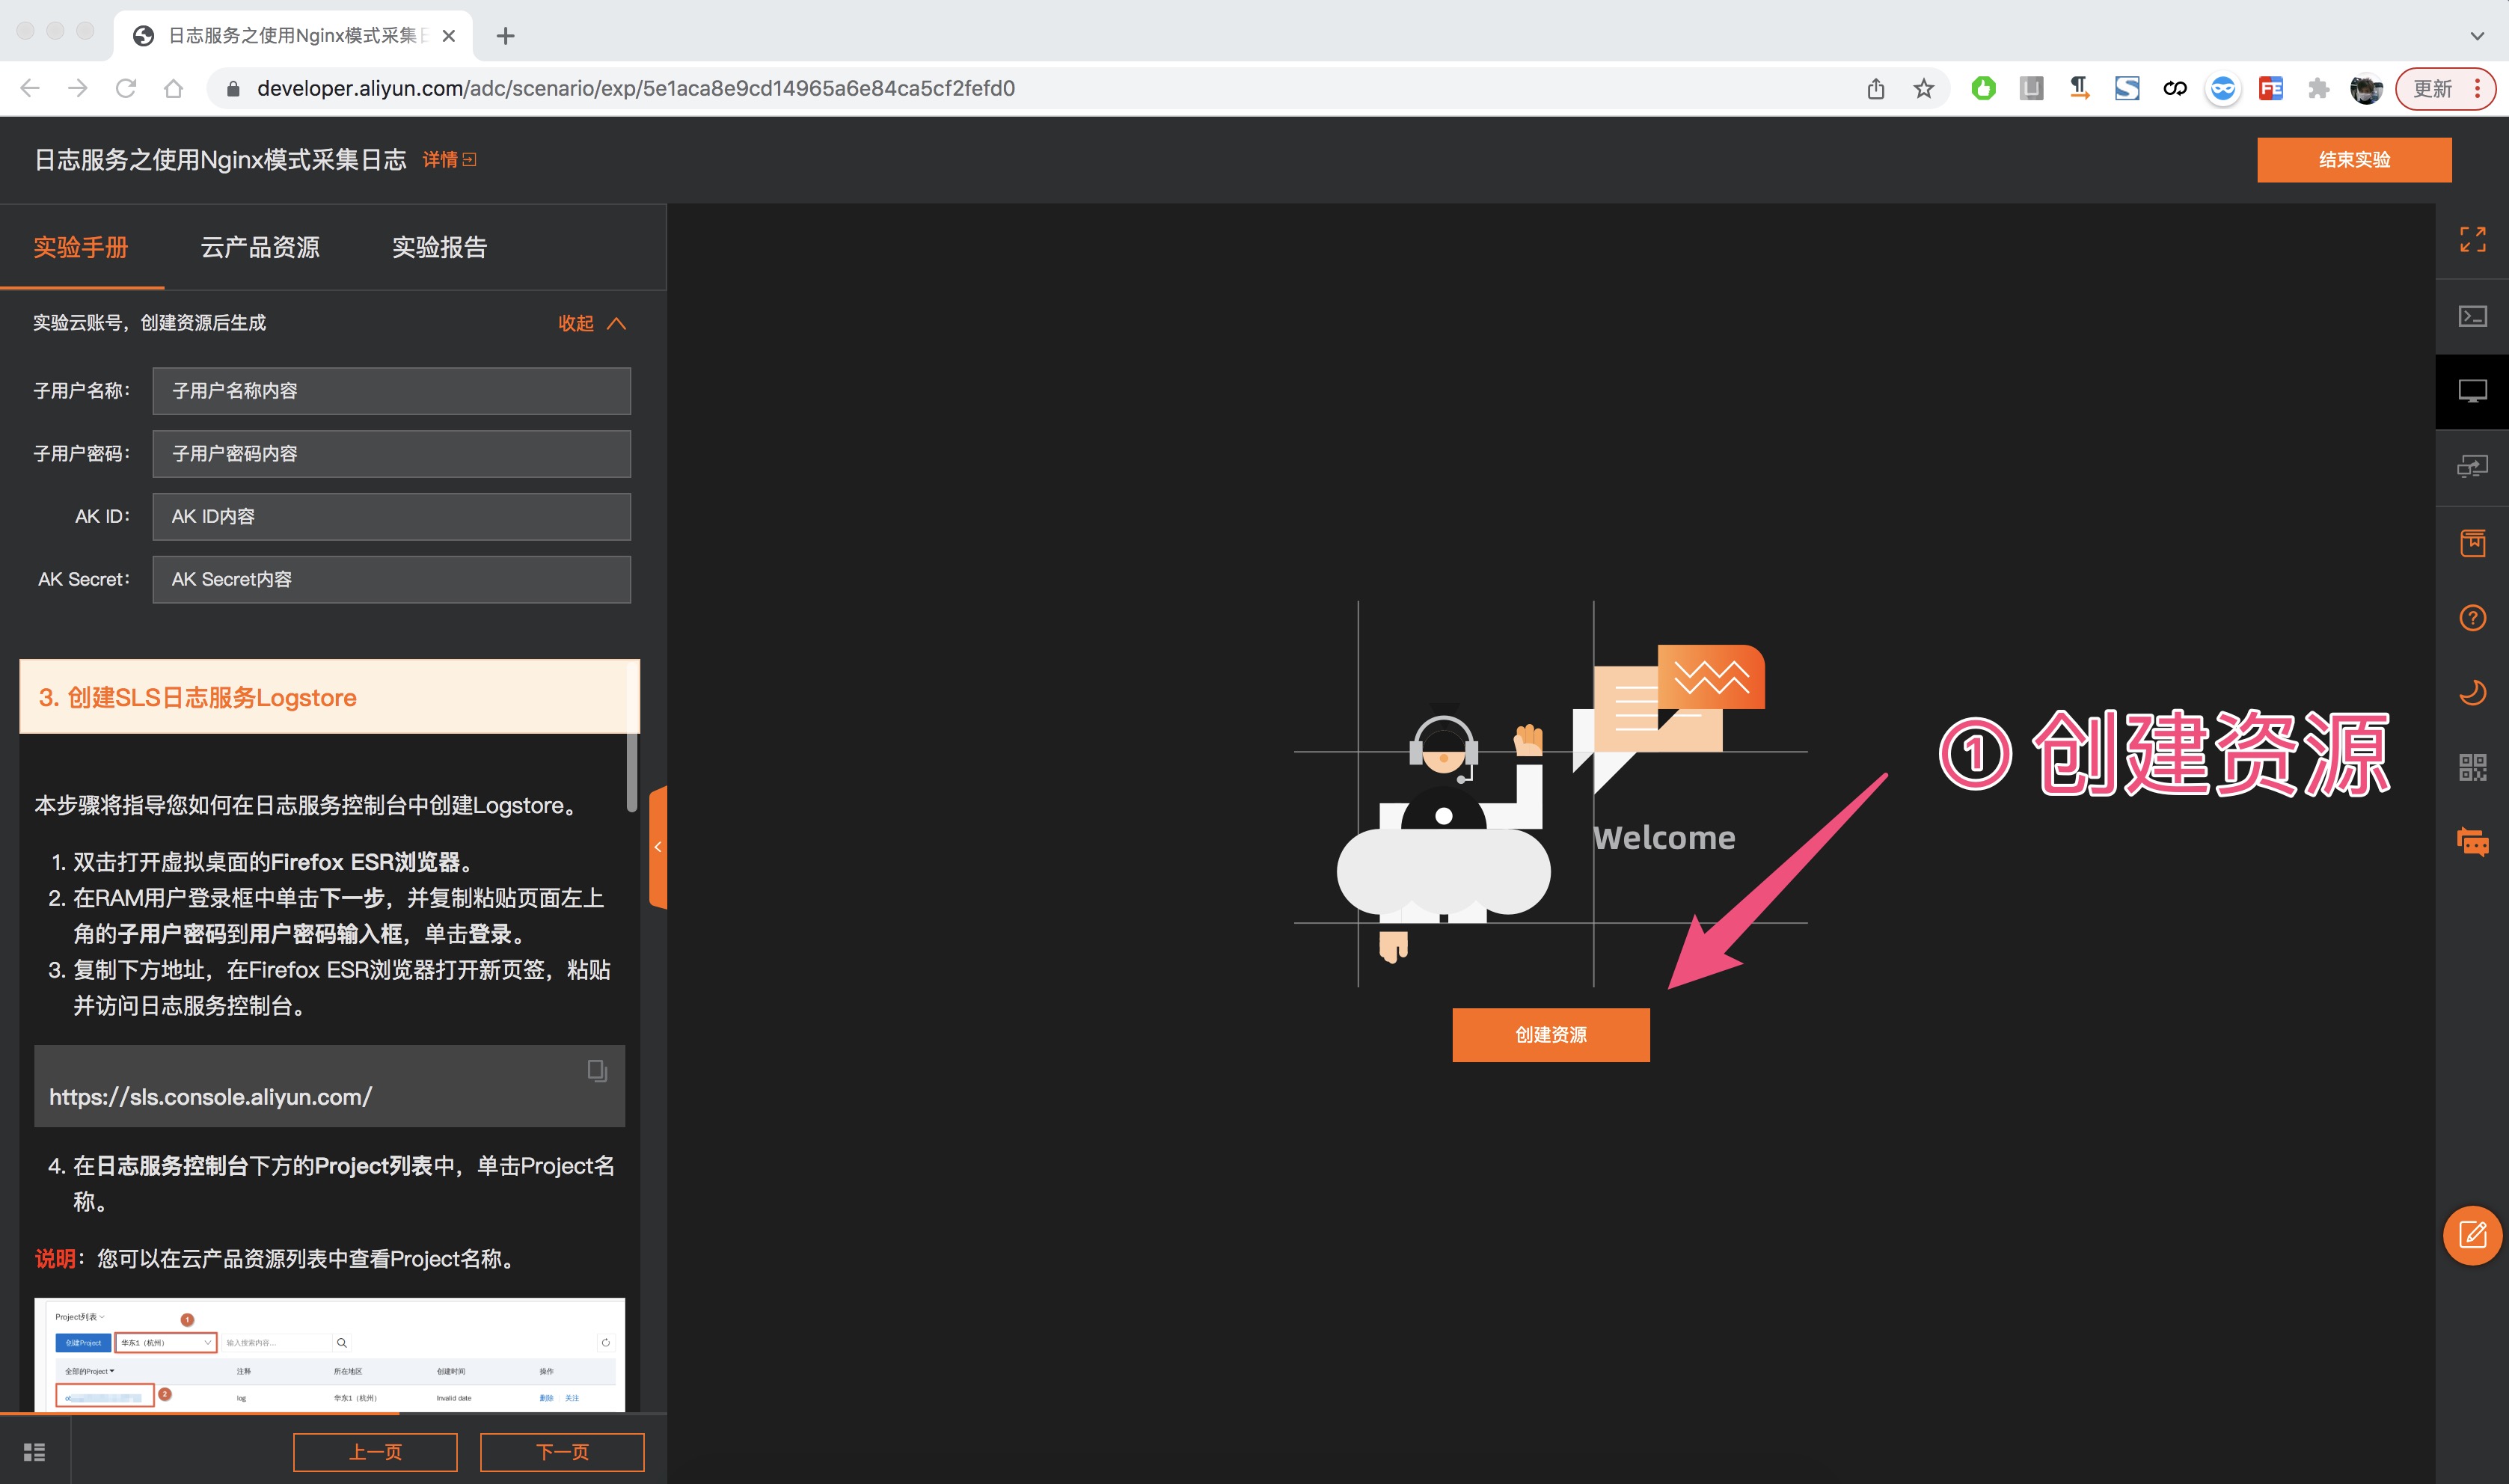Open the QR code icon

(x=2472, y=767)
